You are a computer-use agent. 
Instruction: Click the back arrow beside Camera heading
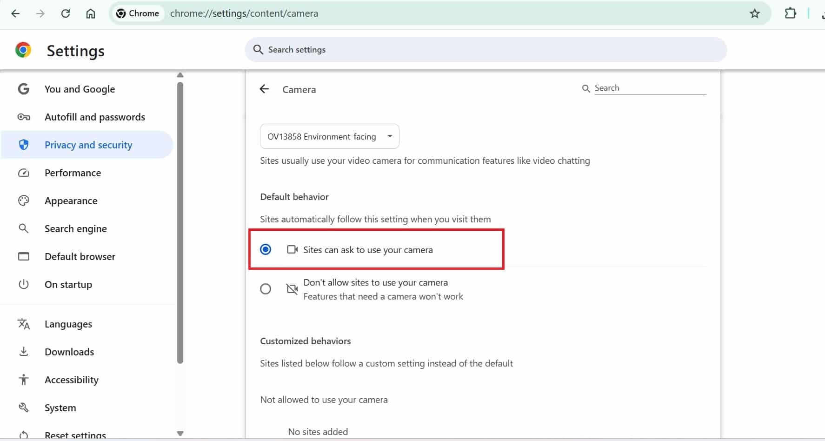(264, 89)
